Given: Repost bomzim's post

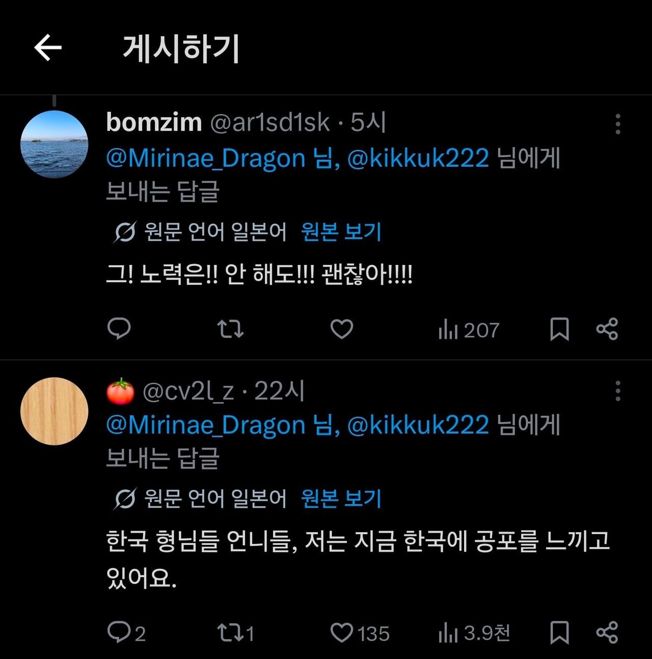Looking at the screenshot, I should point(230,329).
